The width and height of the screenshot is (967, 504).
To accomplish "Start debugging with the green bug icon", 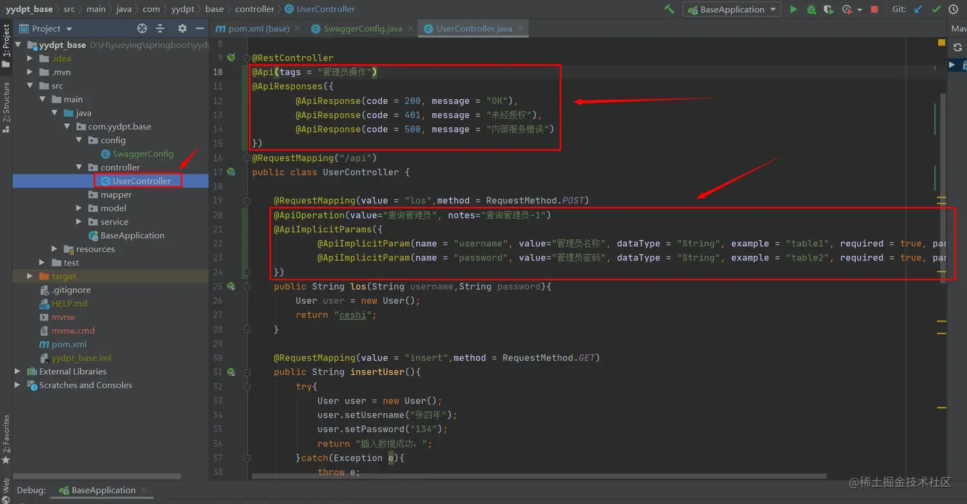I will pos(812,9).
